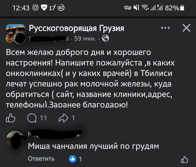View the comment's blue like reaction
Screen dimensions: 196x167
pyautogui.click(x=73, y=159)
